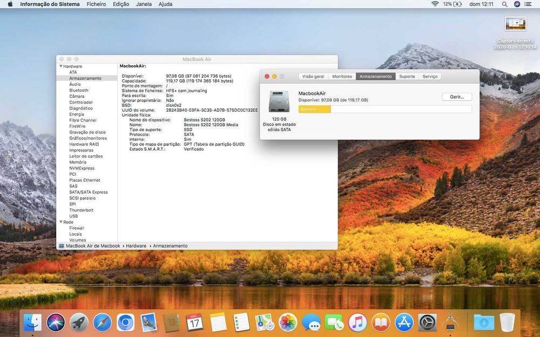540x337 pixels.
Task: Select NVMExpress in the Hardware list
Action: coord(82,168)
